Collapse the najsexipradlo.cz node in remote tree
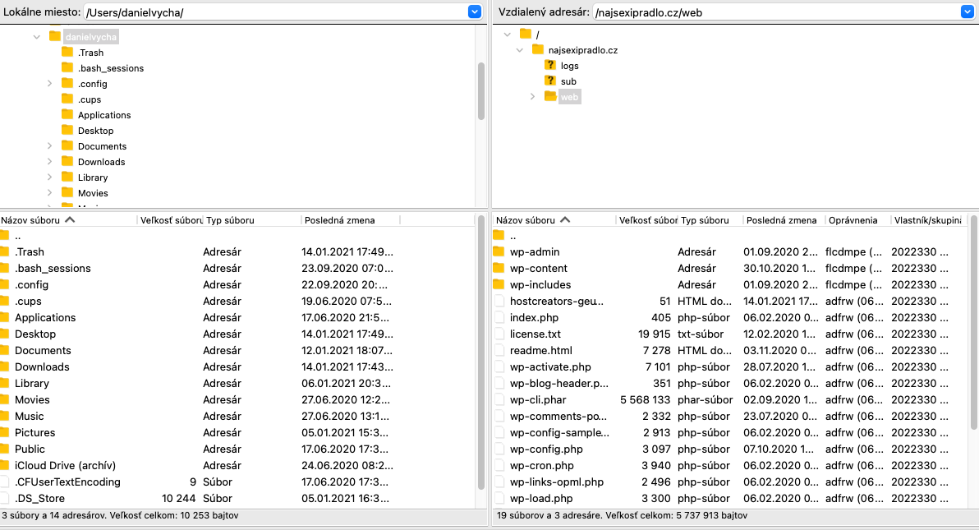 point(519,50)
